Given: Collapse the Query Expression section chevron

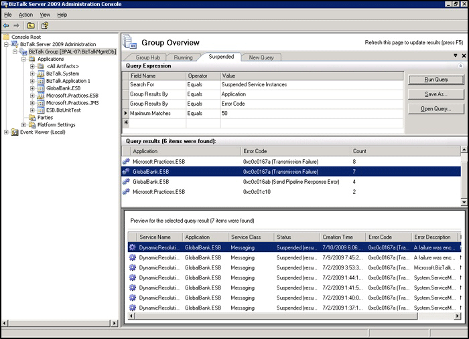Looking at the screenshot, I should [x=461, y=66].
